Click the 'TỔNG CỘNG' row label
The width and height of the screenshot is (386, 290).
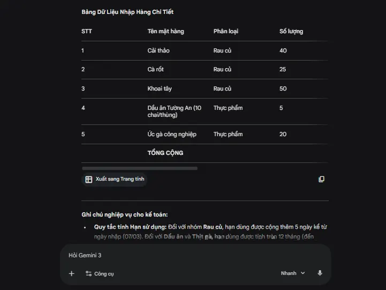(x=165, y=153)
